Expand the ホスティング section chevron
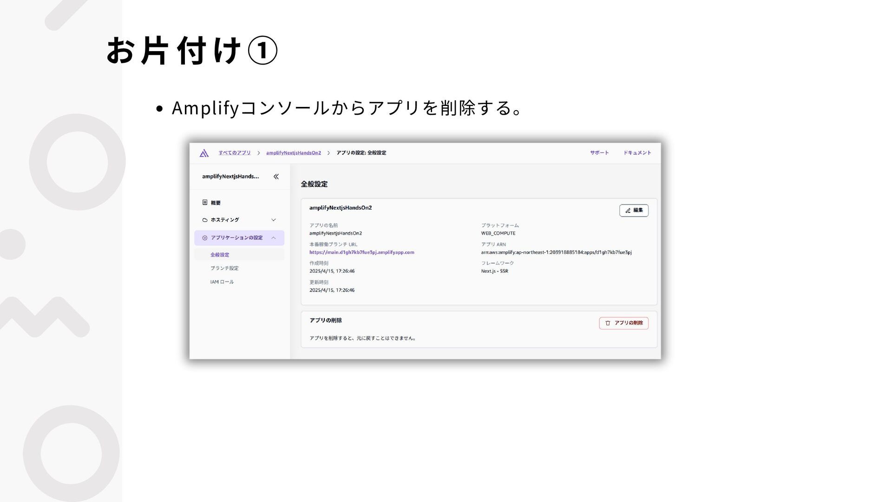Image resolution: width=892 pixels, height=502 pixels. click(x=274, y=220)
